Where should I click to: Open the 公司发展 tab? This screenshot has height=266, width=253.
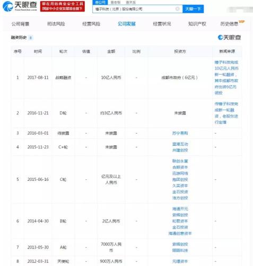[127, 24]
